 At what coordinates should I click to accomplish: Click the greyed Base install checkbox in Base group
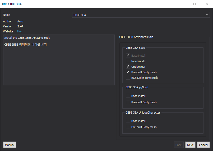click(128, 56)
